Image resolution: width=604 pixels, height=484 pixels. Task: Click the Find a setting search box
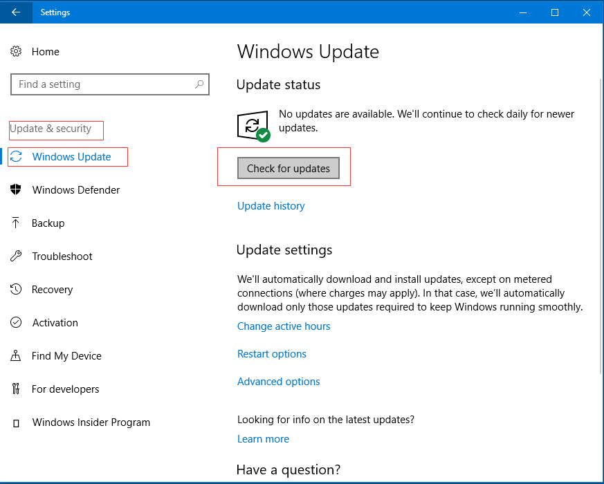pos(110,84)
